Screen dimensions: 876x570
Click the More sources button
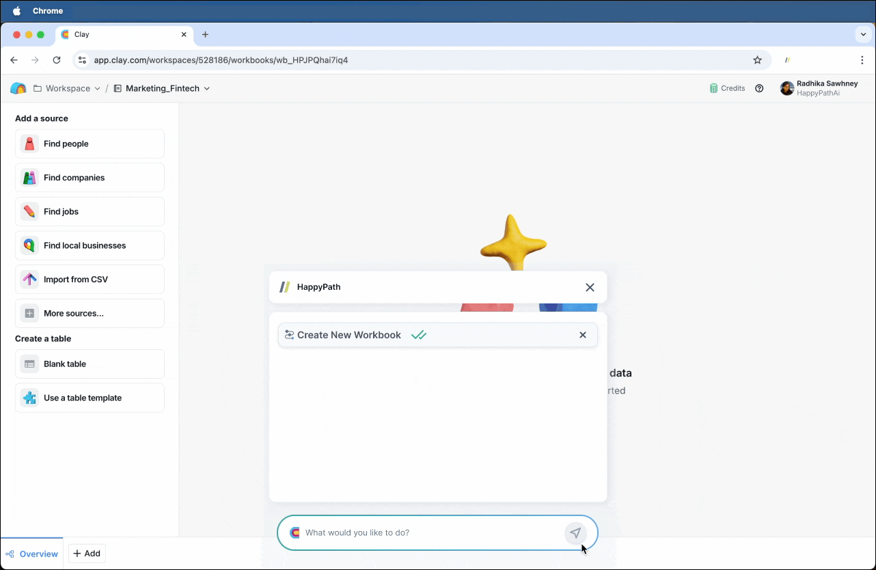coord(90,314)
